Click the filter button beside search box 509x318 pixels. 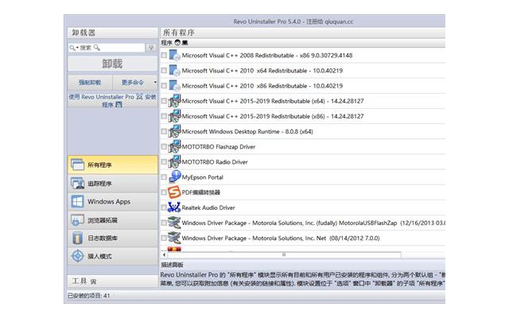[151, 48]
